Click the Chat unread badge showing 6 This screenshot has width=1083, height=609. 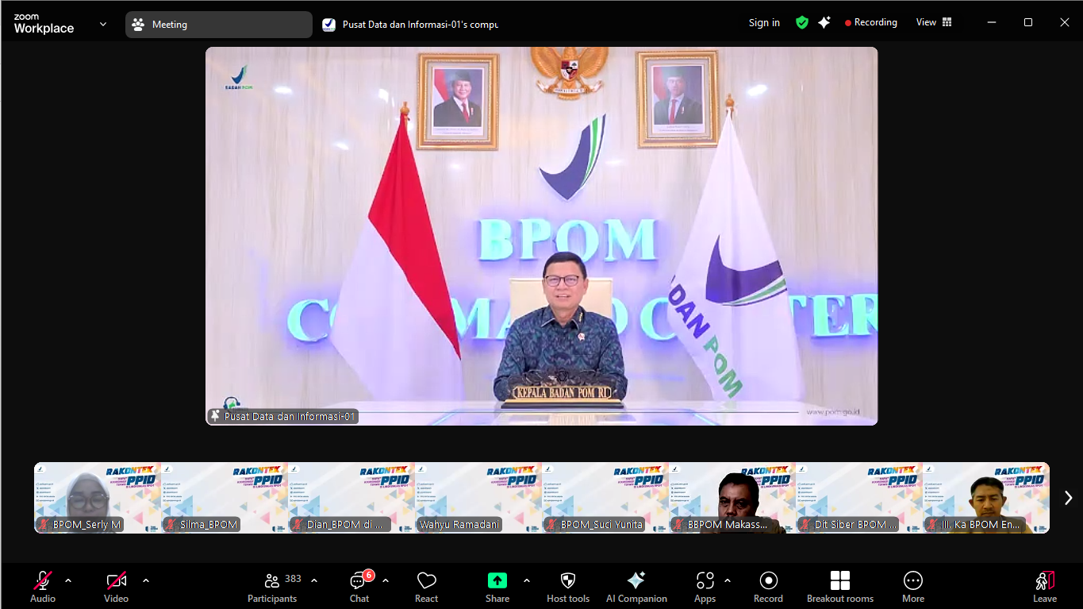click(x=369, y=575)
